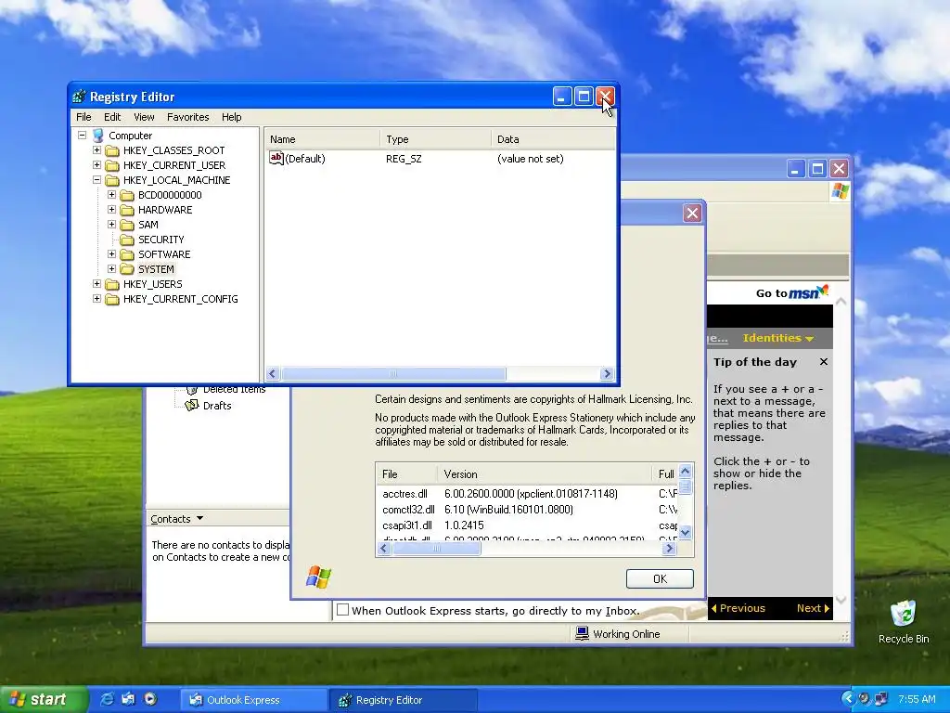The height and width of the screenshot is (713, 950).
Task: Collapse the HKEY_LOCAL_MACHINE key
Action: point(96,179)
